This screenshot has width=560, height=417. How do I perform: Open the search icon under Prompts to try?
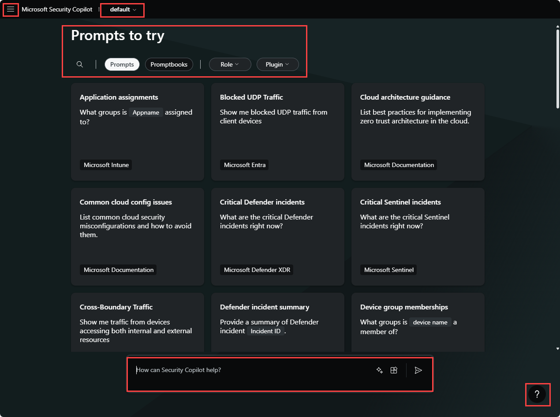pos(80,64)
